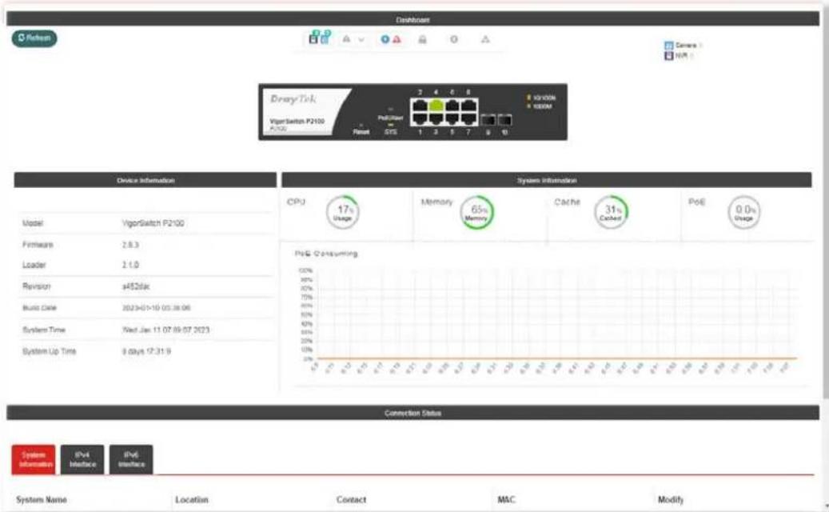Click the Modify column header
829x512 pixels.
pyautogui.click(x=671, y=500)
